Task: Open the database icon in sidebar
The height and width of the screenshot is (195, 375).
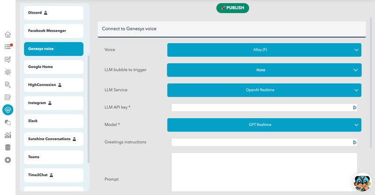Action: 7,147
